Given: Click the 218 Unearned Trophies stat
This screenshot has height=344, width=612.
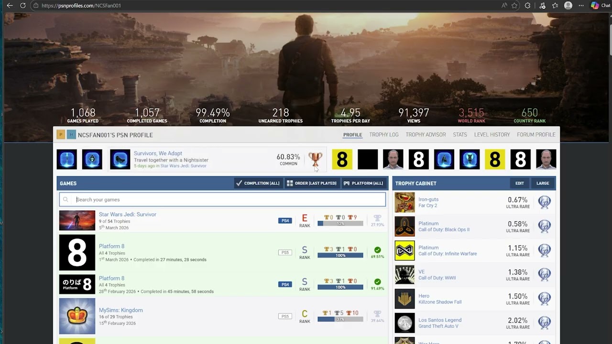Looking at the screenshot, I should (x=281, y=115).
